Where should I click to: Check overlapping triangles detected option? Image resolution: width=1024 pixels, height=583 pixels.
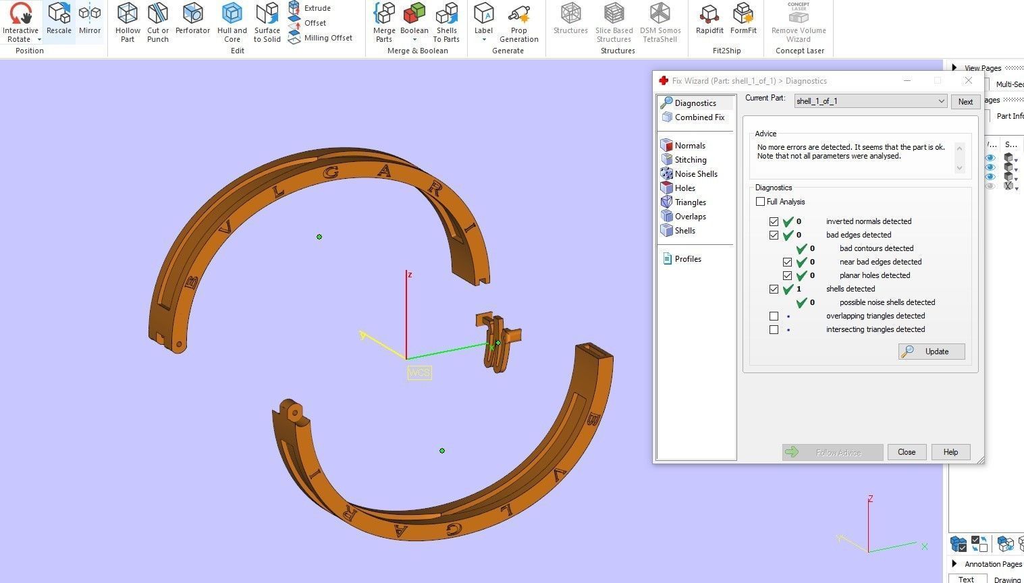click(x=774, y=316)
